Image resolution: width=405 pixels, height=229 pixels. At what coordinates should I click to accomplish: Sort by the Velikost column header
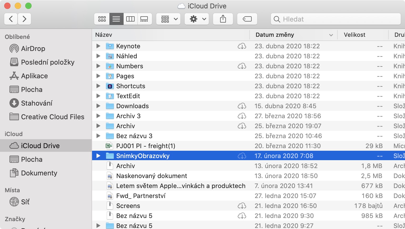(363, 35)
